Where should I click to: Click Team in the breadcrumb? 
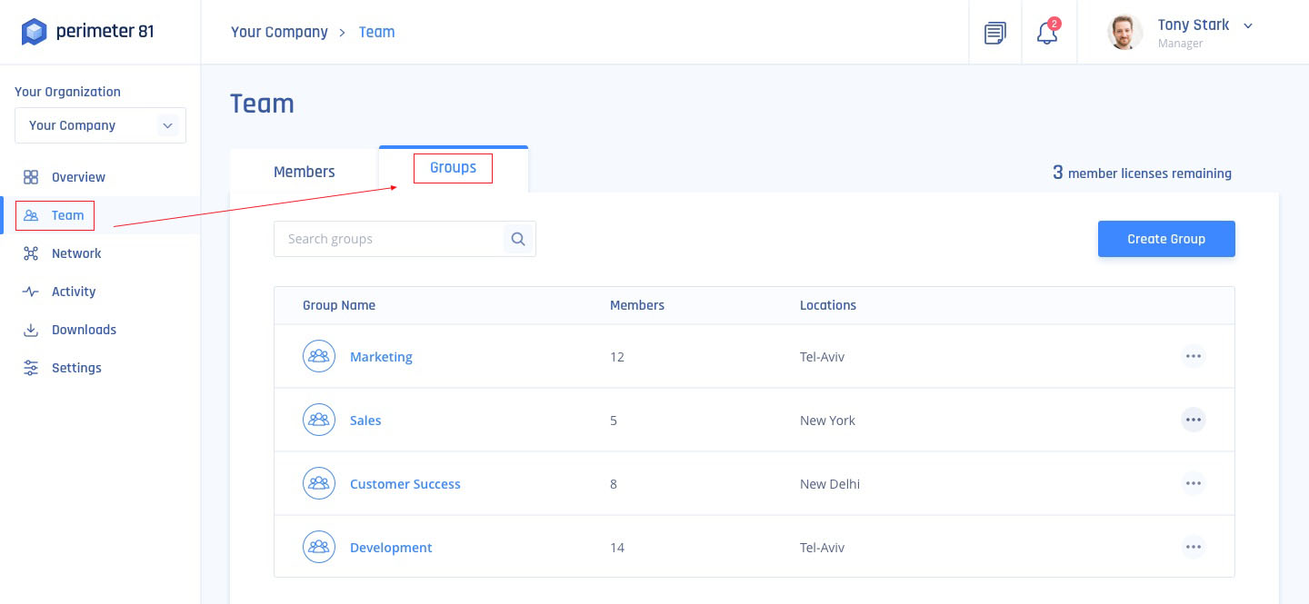coord(376,32)
